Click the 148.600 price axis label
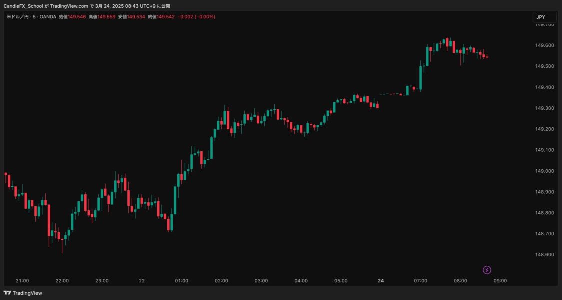The width and height of the screenshot is (562, 300). click(x=544, y=255)
